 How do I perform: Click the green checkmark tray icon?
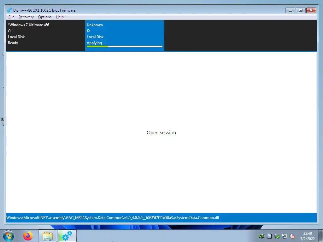277,236
